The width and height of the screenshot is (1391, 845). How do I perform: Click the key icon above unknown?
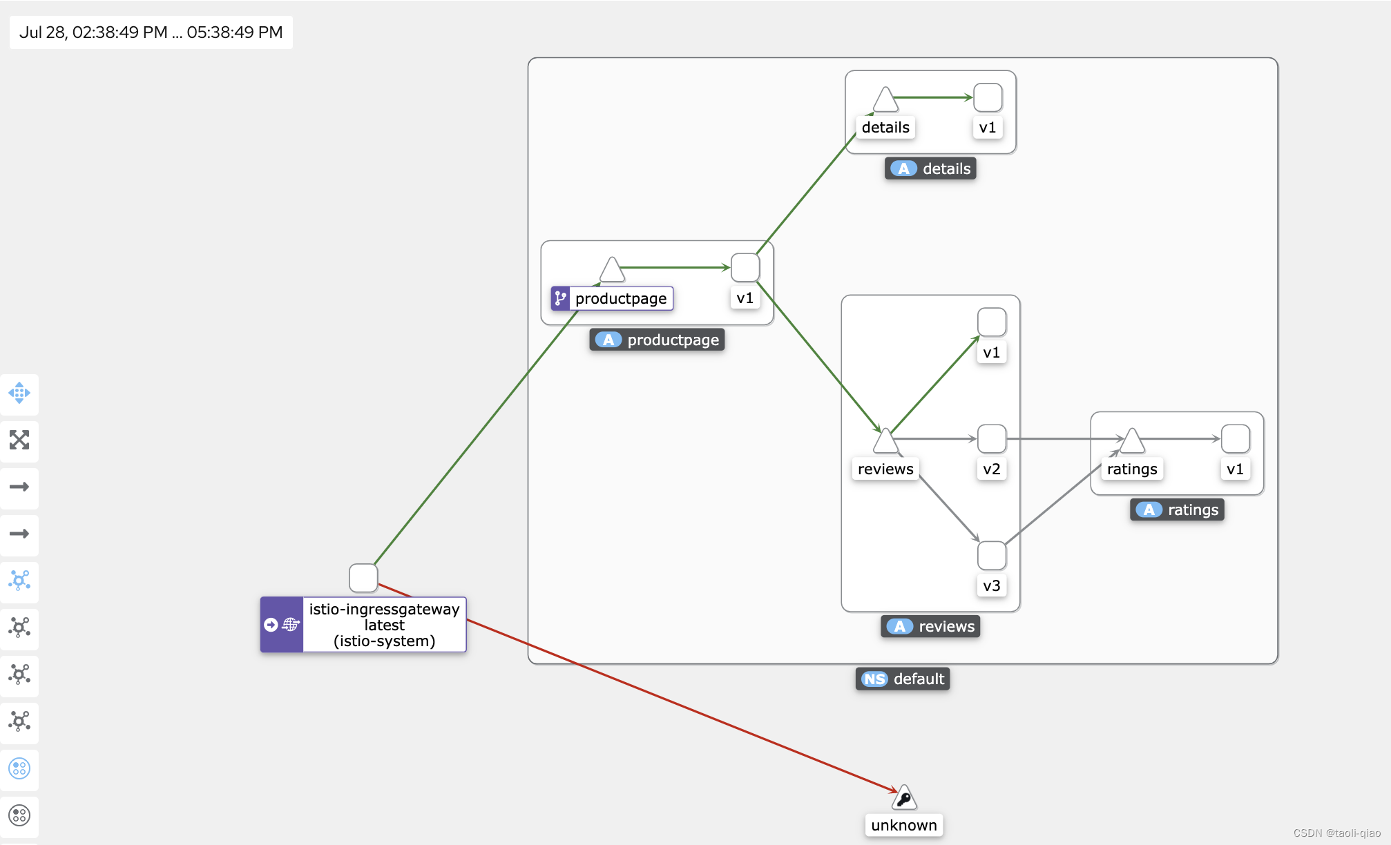click(x=903, y=799)
